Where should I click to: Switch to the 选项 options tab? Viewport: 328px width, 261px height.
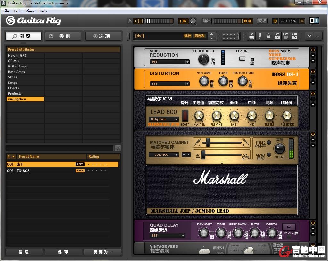(103, 36)
